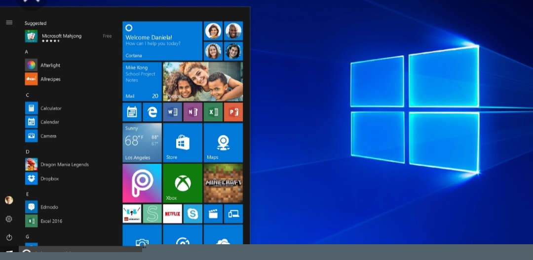
Task: Open the Maps tile
Action: pos(224,143)
